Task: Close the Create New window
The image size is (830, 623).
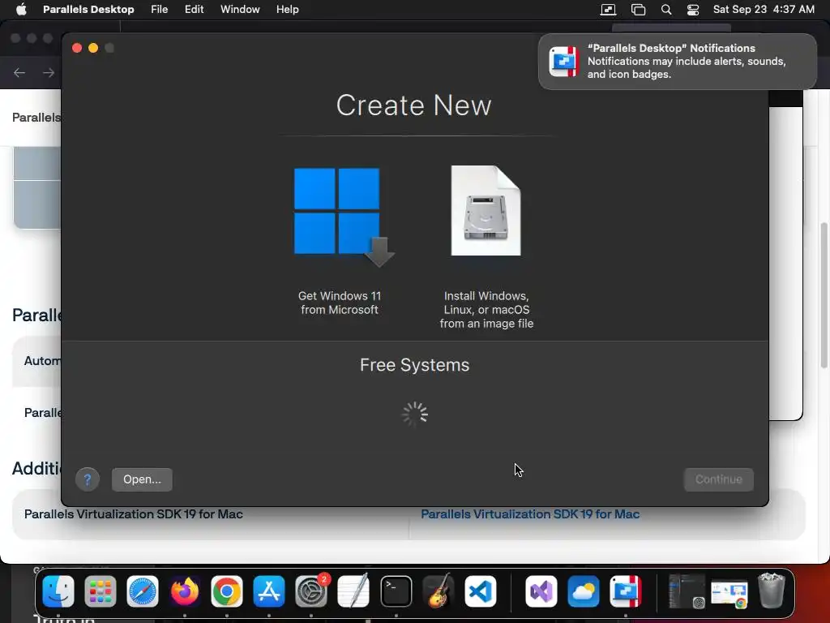Action: [77, 48]
